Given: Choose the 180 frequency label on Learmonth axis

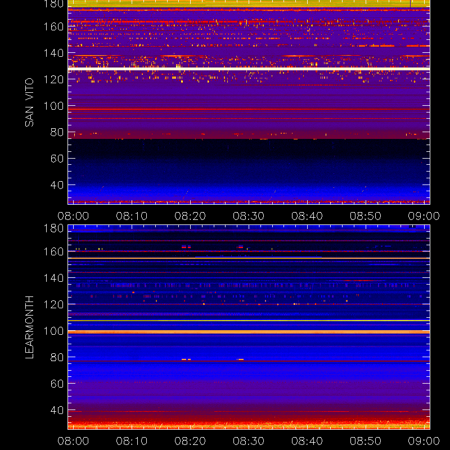Looking at the screenshot, I should coord(53,228).
